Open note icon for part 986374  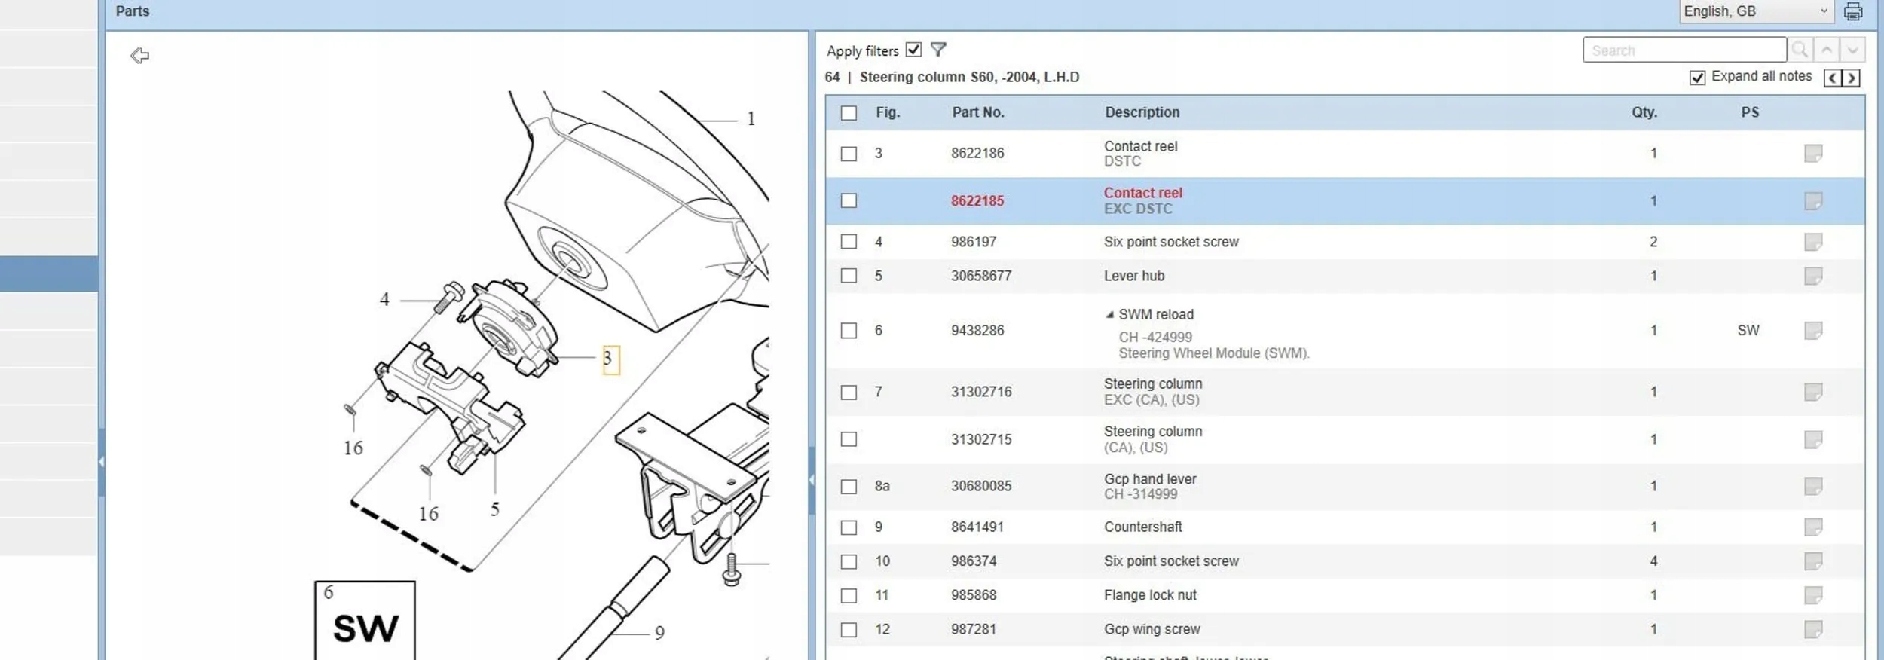[x=1813, y=561]
